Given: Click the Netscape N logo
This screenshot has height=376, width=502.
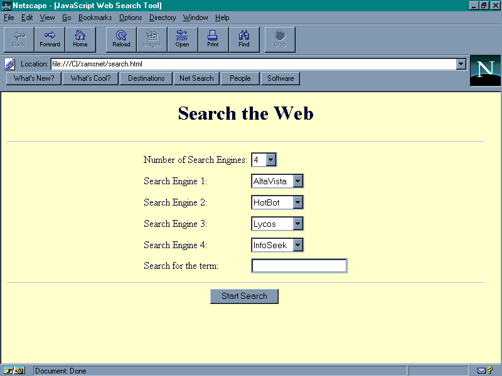Looking at the screenshot, I should pos(485,70).
